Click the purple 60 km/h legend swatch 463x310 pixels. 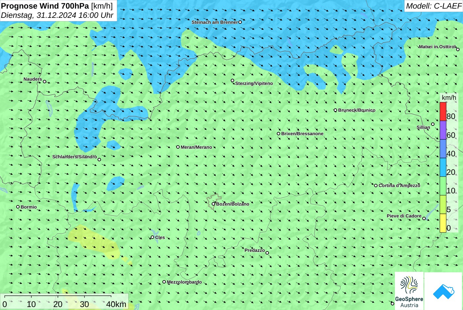[443, 130]
